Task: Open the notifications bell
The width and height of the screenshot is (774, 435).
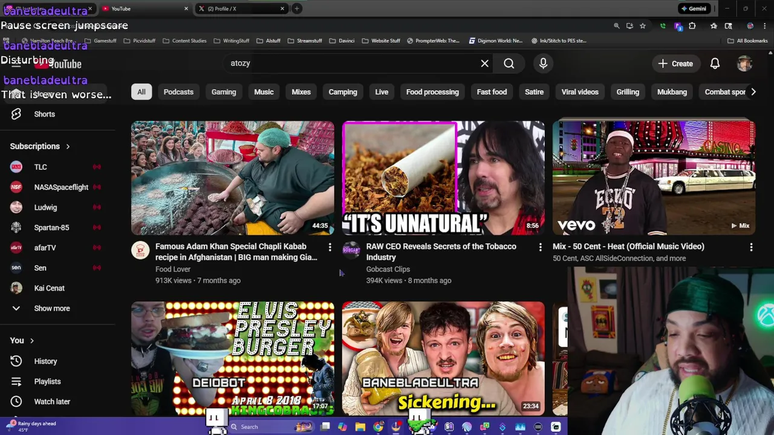Action: pos(715,63)
